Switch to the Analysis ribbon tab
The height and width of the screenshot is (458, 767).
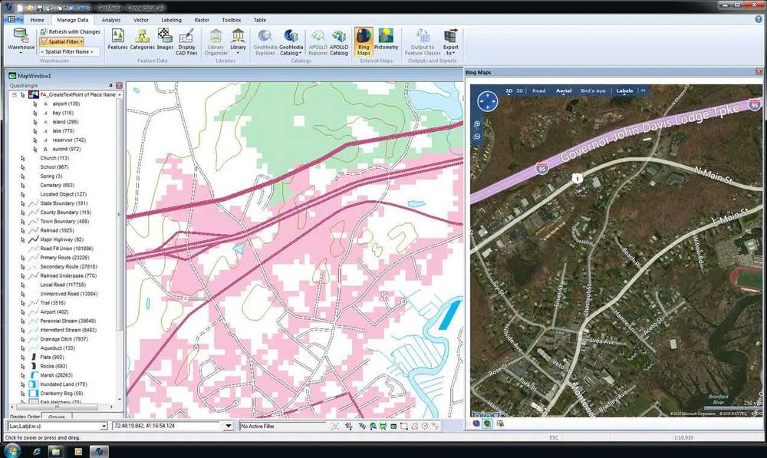click(x=111, y=20)
